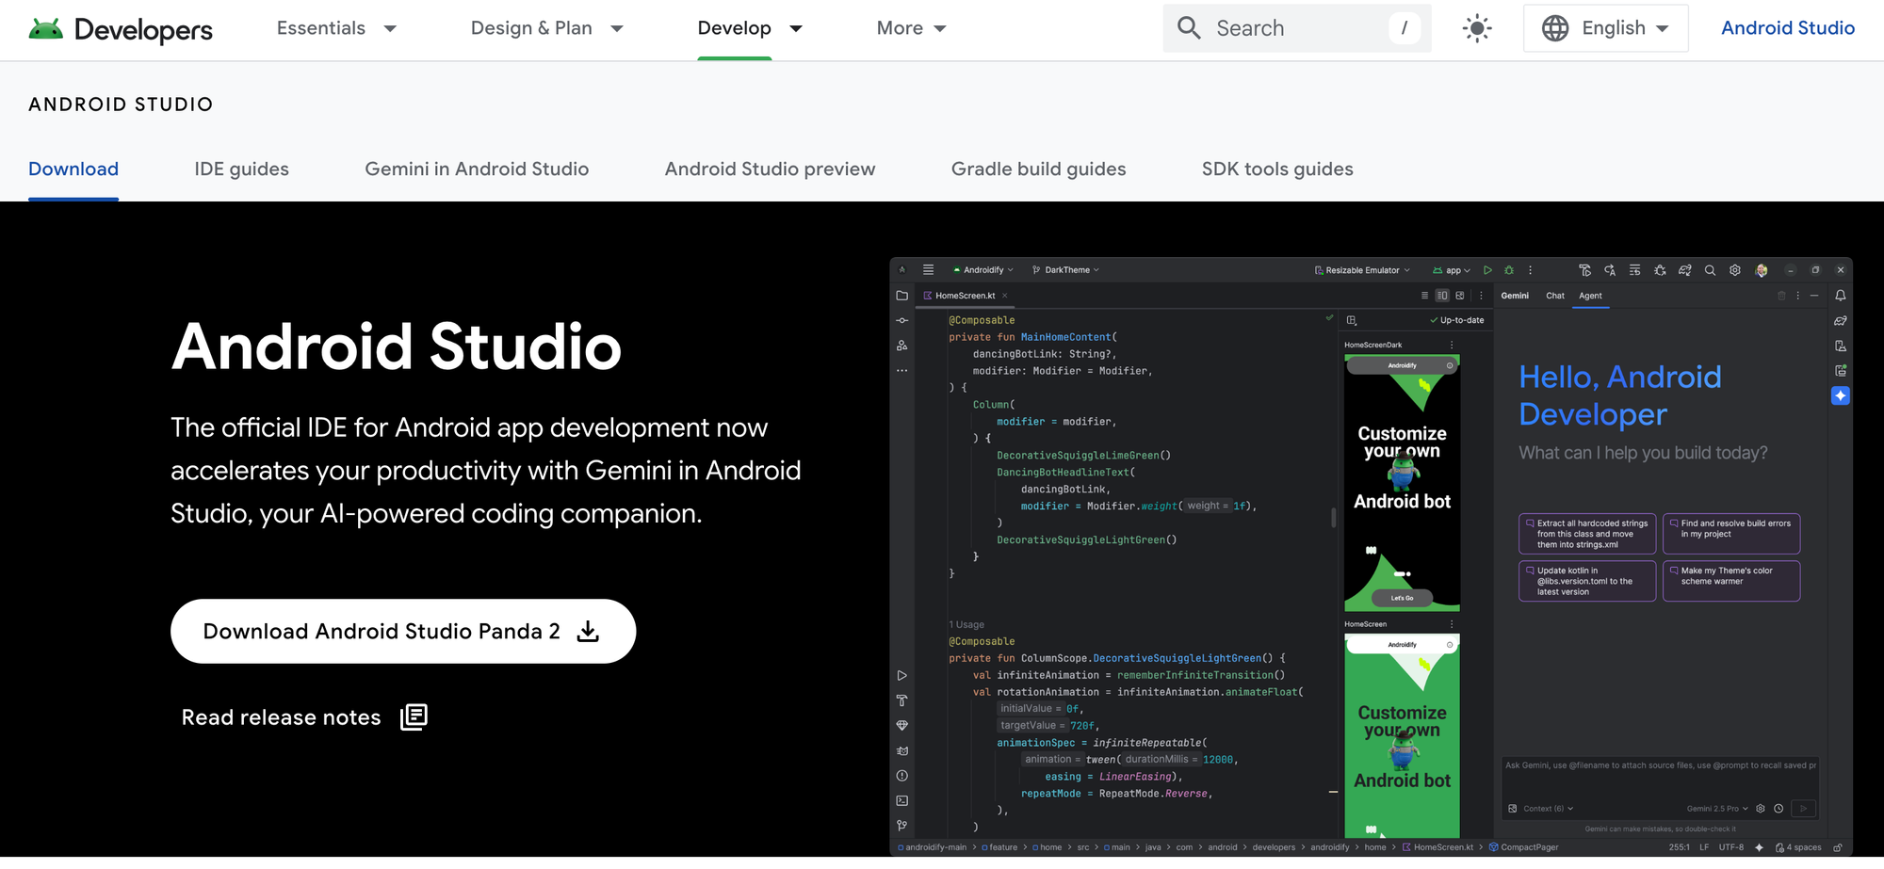
Task: Open the Device Manager sidebar icon
Action: [x=1841, y=346]
